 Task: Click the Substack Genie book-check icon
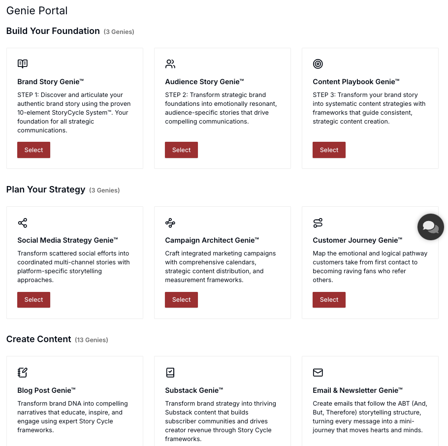coord(170,372)
